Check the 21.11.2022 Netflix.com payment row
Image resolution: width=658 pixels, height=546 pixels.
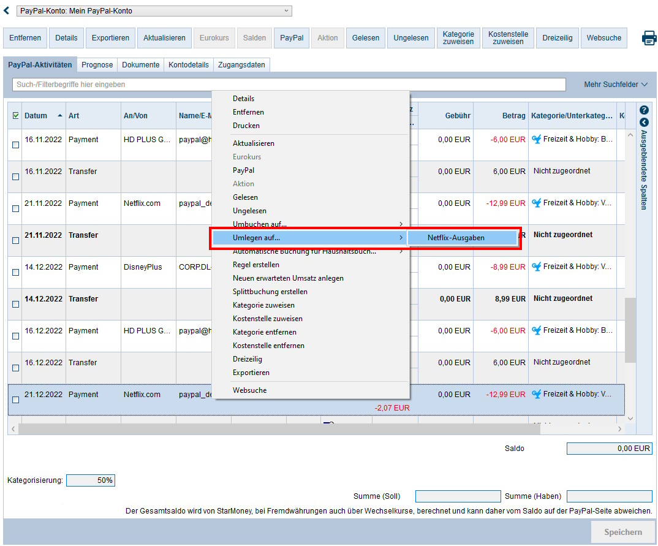[x=16, y=208]
